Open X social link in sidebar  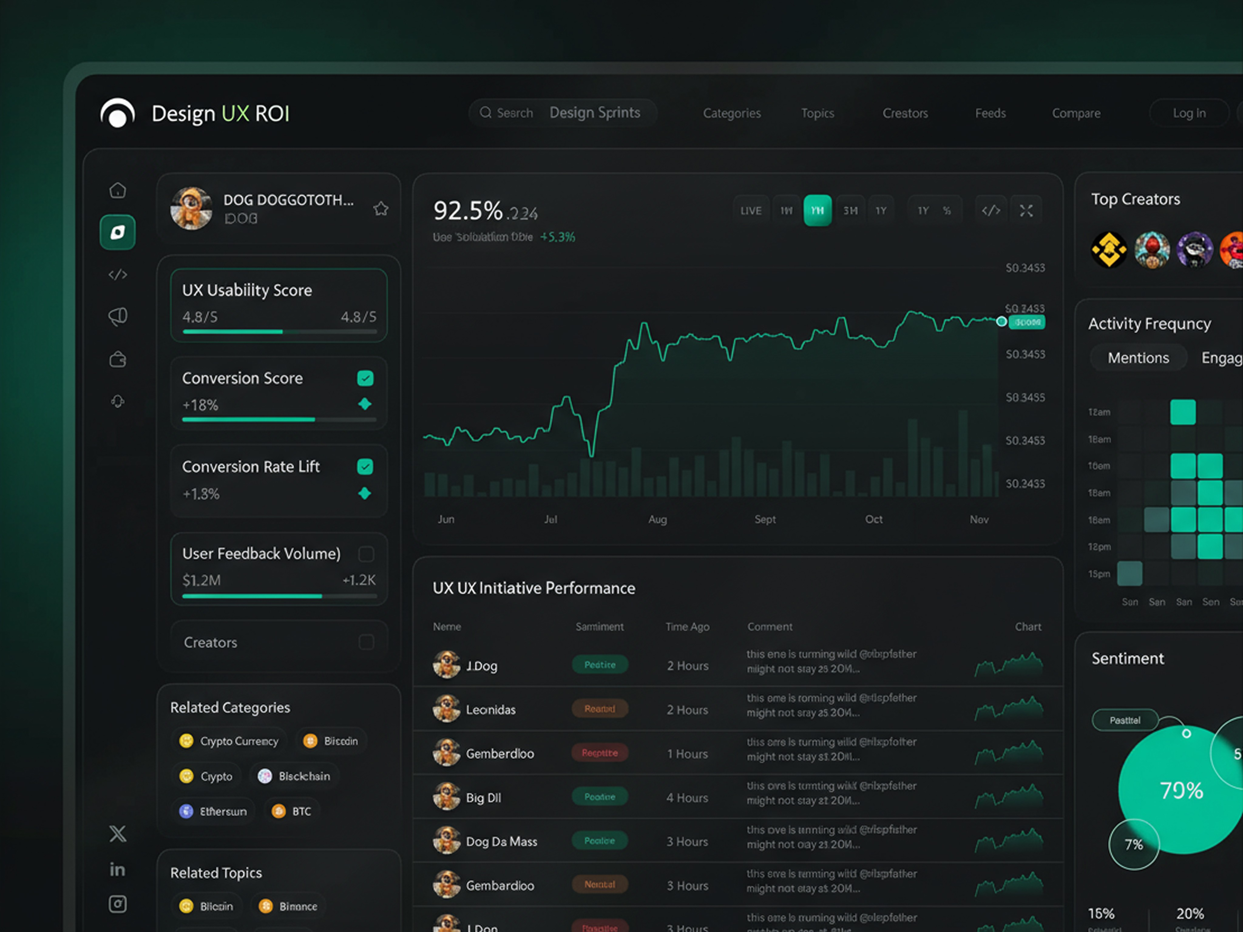117,834
